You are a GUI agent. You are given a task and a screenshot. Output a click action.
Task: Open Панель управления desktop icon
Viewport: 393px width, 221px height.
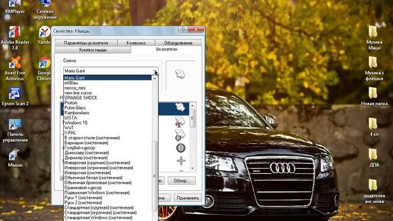tap(15, 130)
